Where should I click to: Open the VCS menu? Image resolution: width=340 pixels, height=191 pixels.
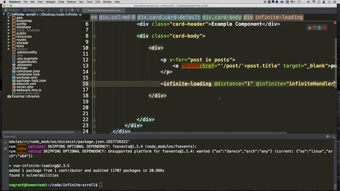point(98,2)
